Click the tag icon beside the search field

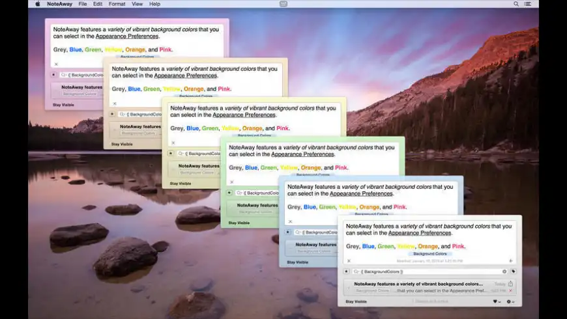513,271
